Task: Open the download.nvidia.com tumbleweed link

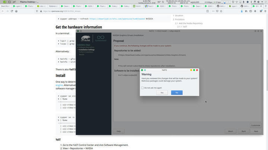Action: (x=117, y=19)
